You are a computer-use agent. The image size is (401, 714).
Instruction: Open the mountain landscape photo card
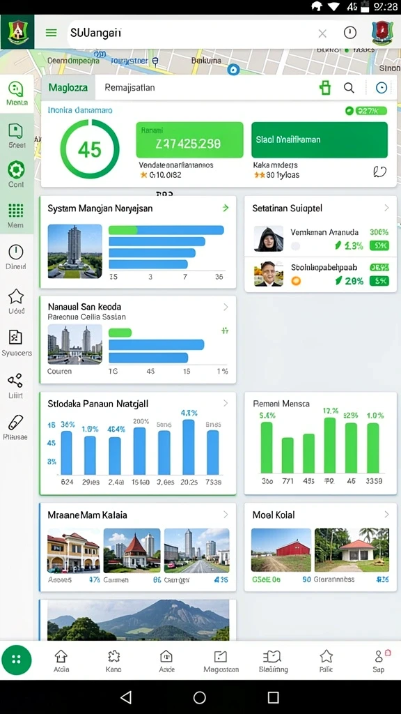[139, 620]
